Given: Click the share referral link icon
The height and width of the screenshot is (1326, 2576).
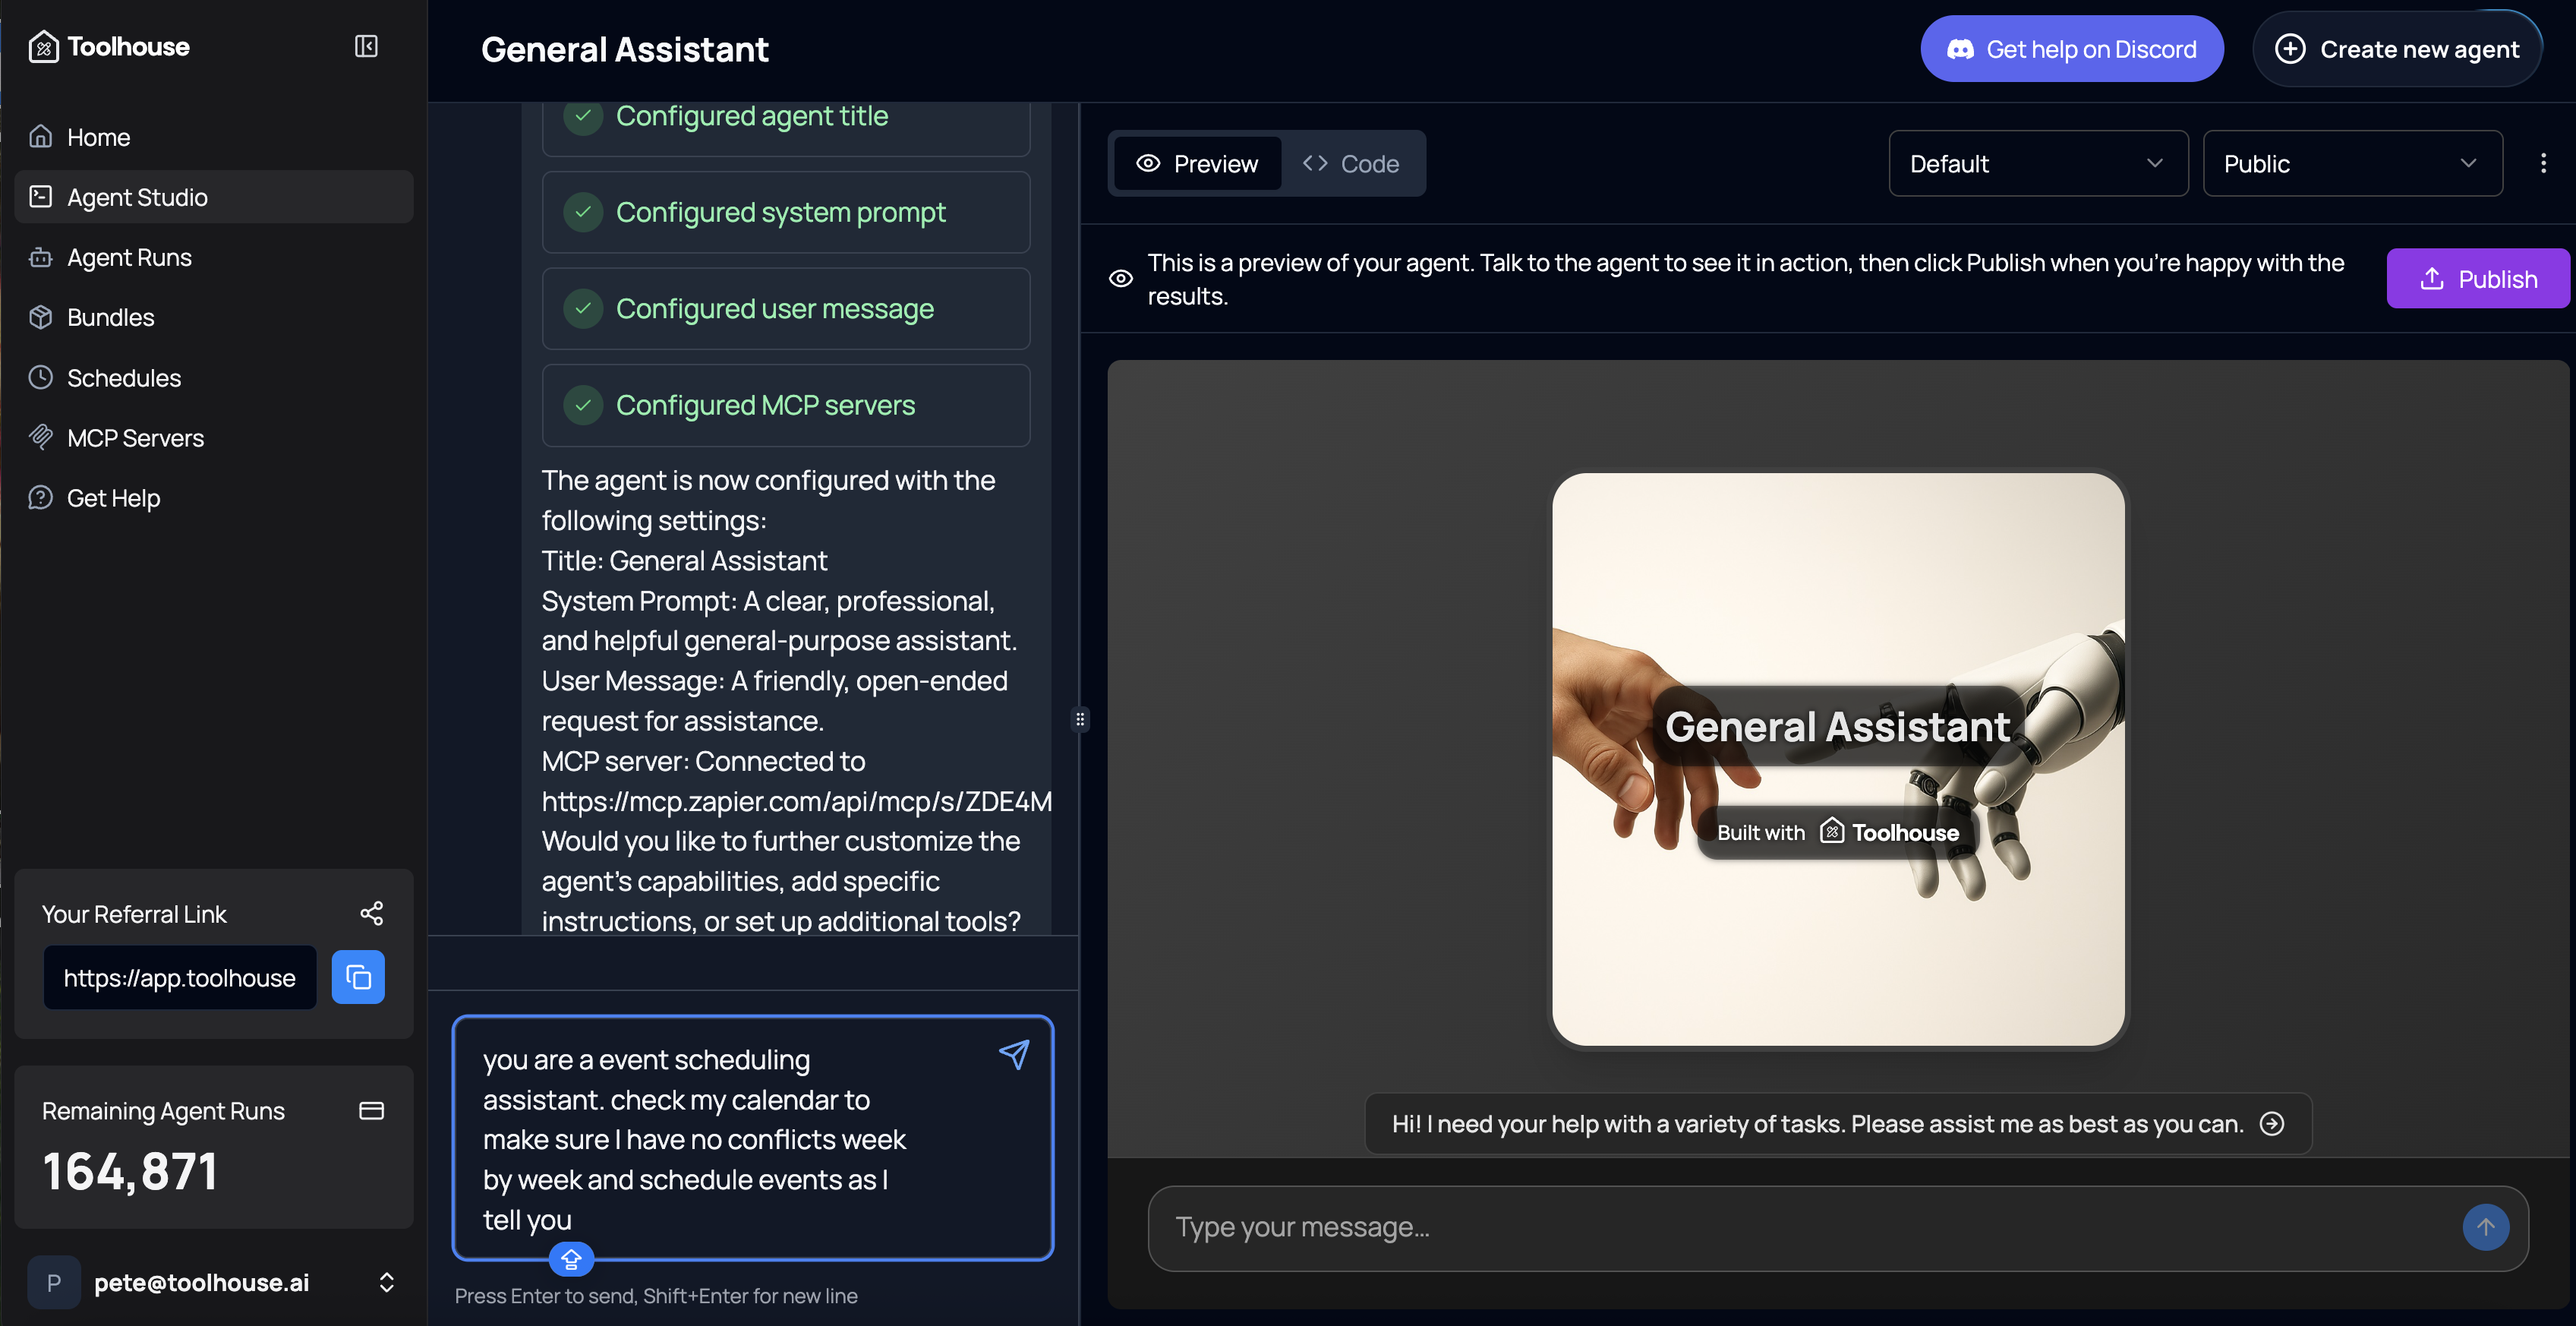Looking at the screenshot, I should point(371,913).
